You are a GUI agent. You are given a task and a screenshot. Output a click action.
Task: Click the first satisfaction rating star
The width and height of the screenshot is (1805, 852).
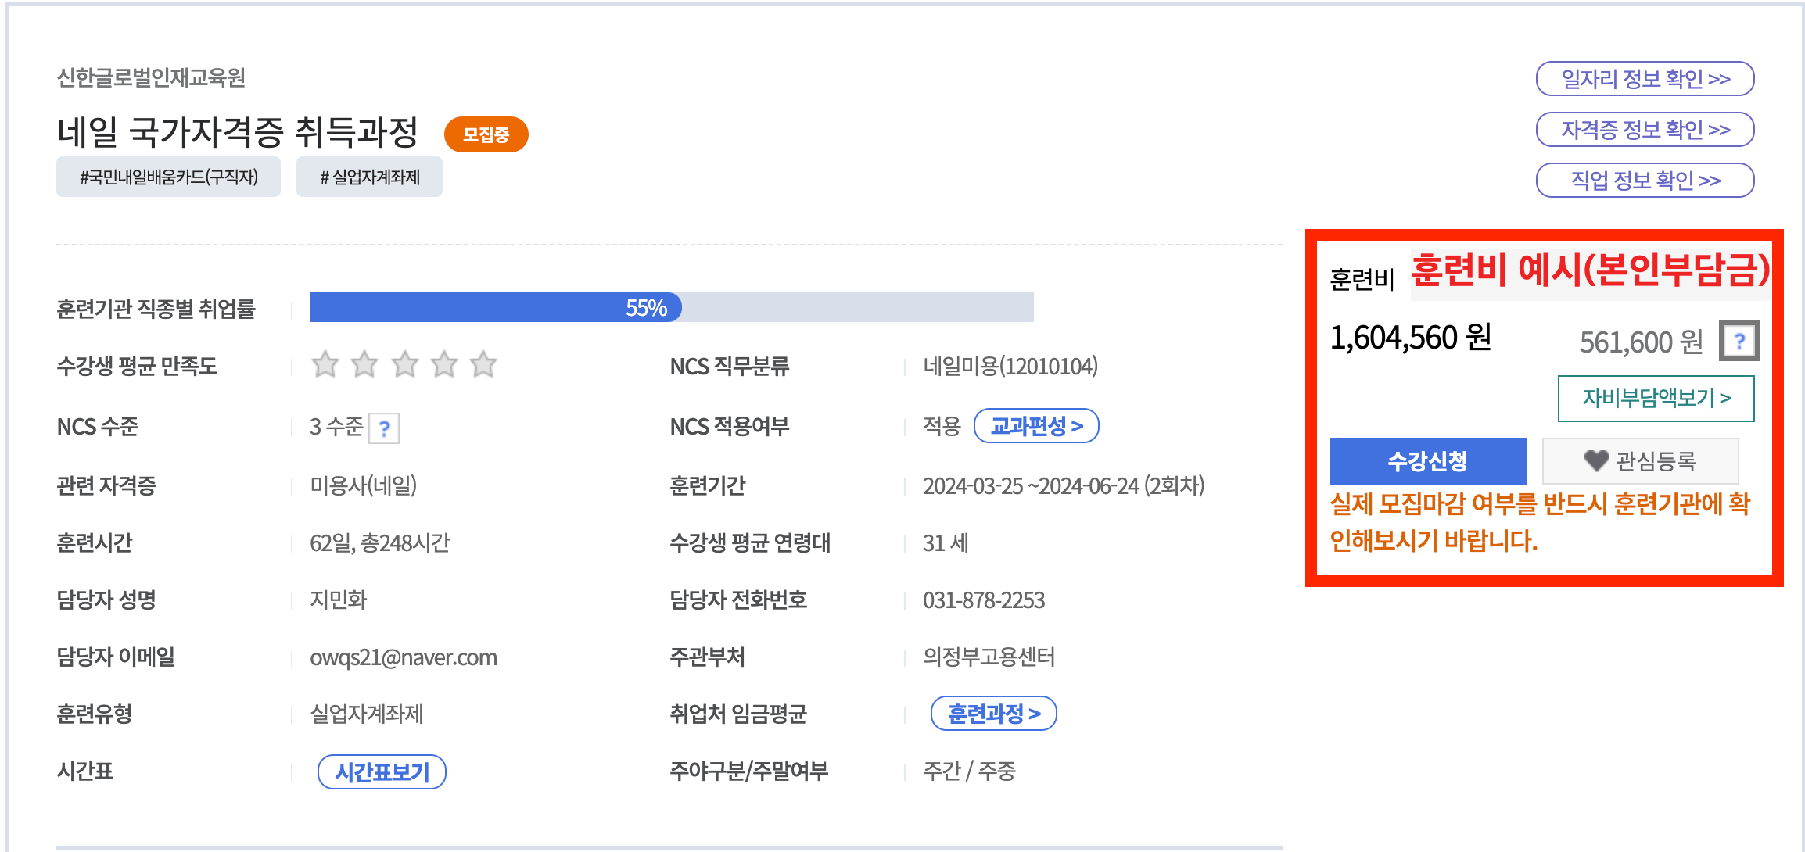(325, 364)
